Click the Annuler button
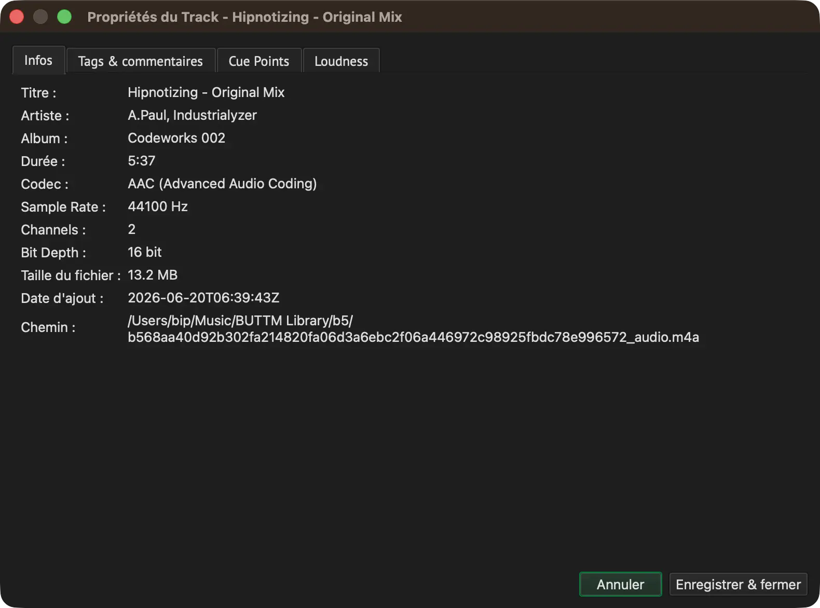 [x=620, y=584]
